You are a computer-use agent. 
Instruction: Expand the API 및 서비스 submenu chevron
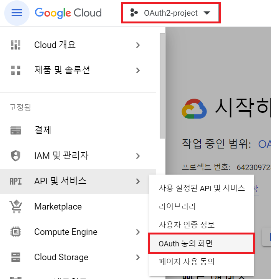tap(138, 181)
